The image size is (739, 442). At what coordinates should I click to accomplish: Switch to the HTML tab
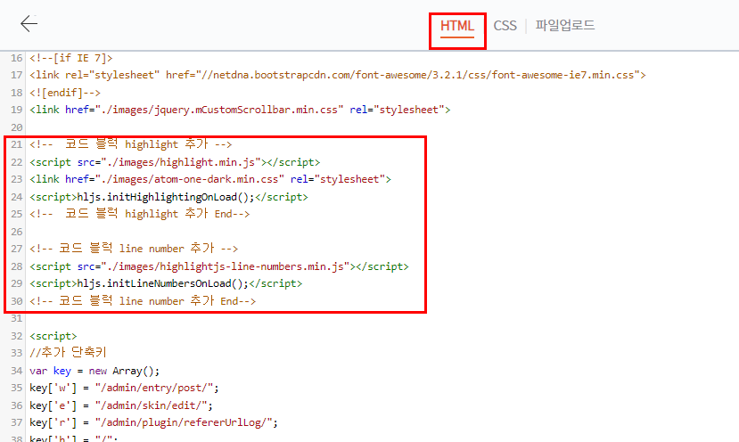tap(457, 26)
